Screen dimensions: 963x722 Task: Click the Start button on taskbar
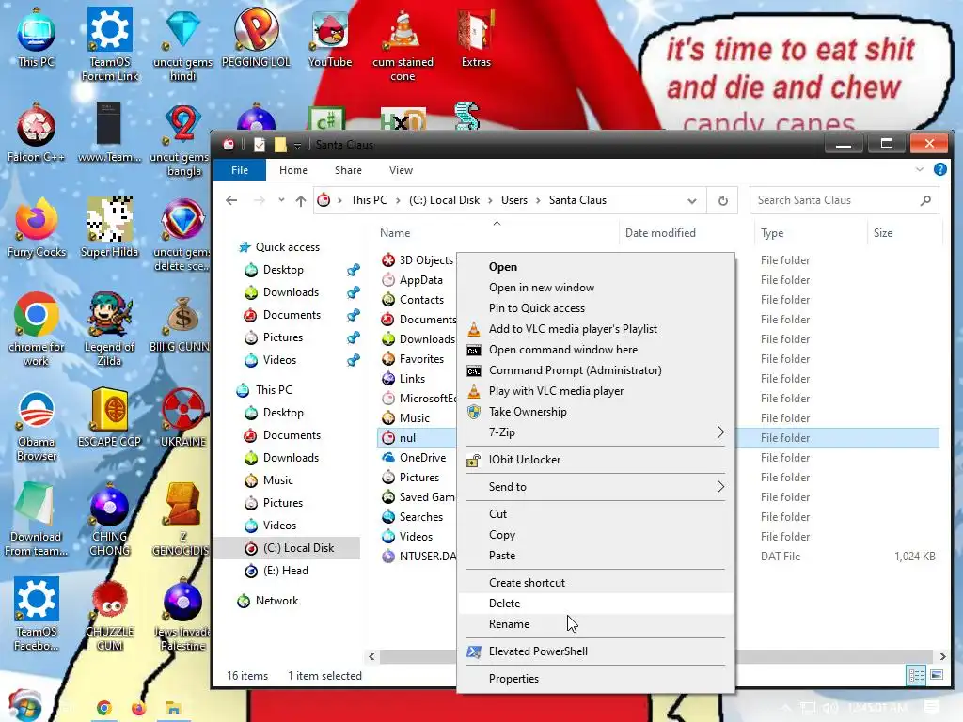24,706
